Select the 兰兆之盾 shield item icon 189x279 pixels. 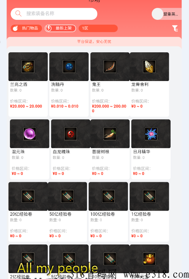[28, 67]
